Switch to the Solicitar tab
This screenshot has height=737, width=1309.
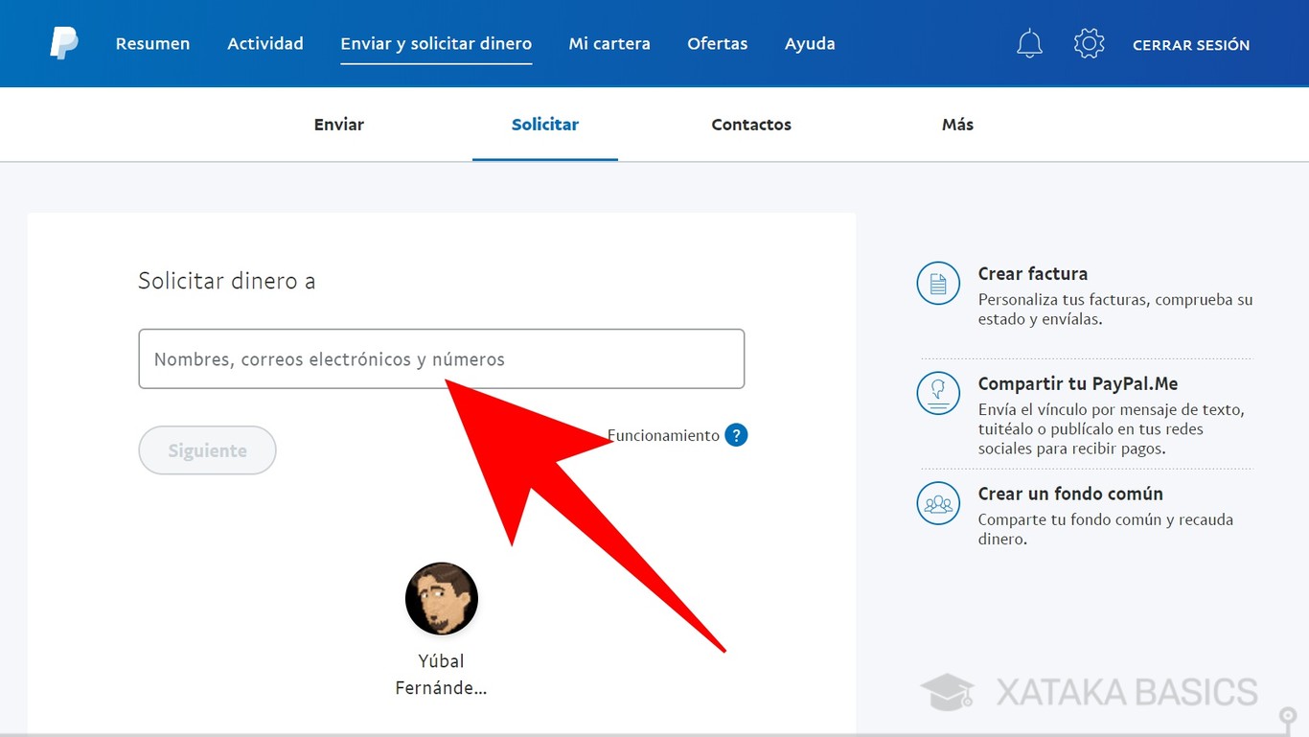[x=545, y=125]
